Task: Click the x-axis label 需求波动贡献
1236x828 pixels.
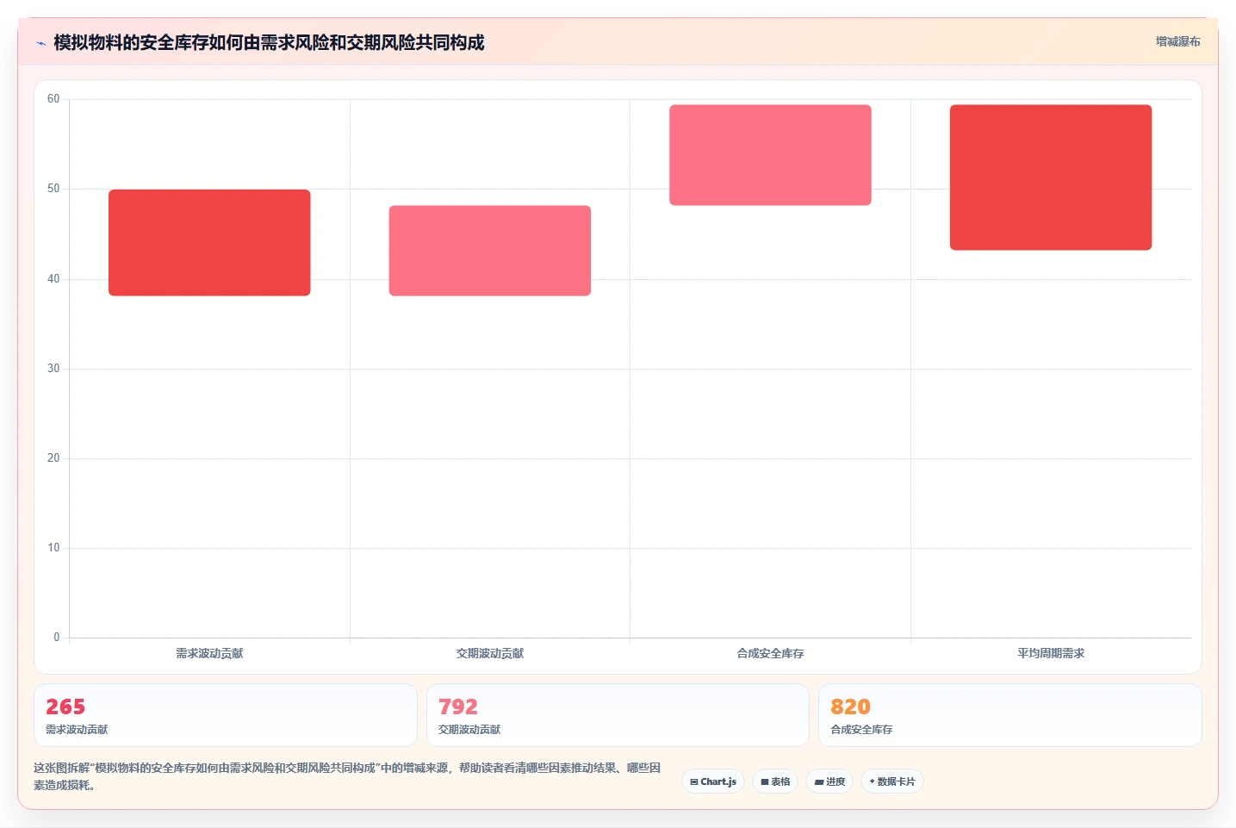Action: click(x=209, y=653)
